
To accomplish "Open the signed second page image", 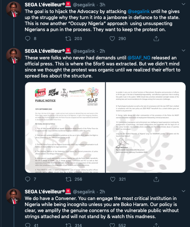I will point(146,127).
